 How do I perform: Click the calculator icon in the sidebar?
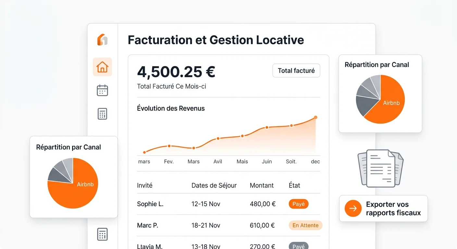click(102, 113)
